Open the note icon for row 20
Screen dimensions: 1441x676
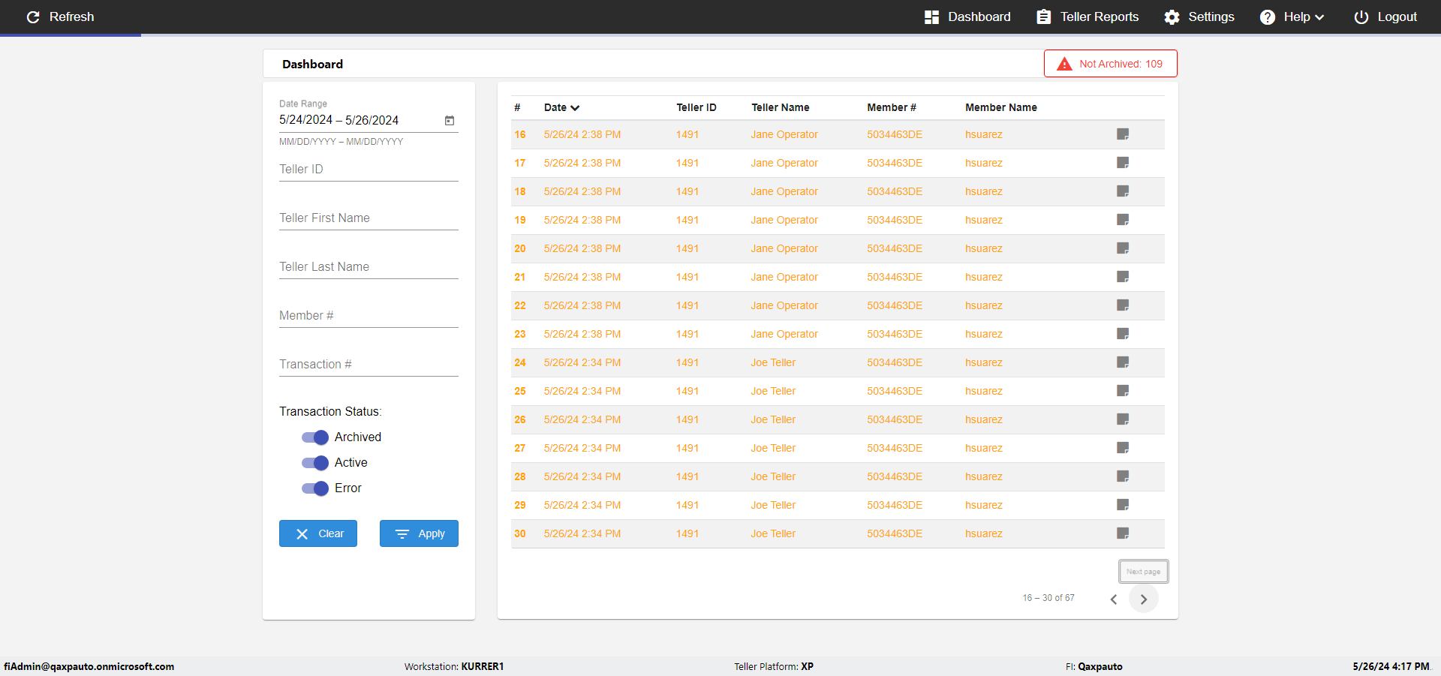point(1123,248)
